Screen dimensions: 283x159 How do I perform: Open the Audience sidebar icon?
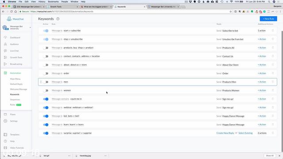coord(5,44)
